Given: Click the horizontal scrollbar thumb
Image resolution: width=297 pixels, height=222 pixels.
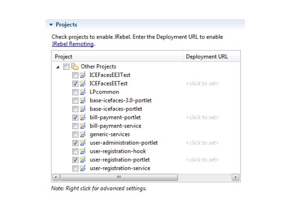Looking at the screenshot, I should [x=119, y=177].
